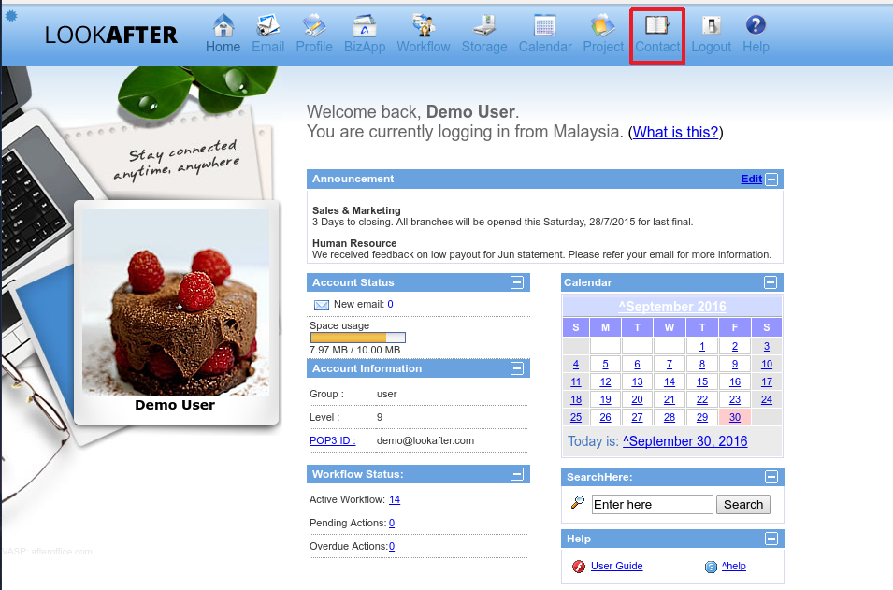Edit the Announcement section

pos(751,180)
